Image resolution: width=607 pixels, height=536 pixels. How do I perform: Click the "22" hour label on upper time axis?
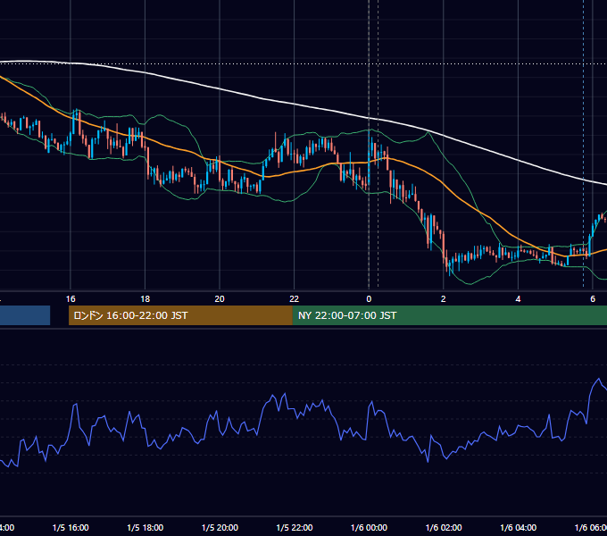pos(295,299)
